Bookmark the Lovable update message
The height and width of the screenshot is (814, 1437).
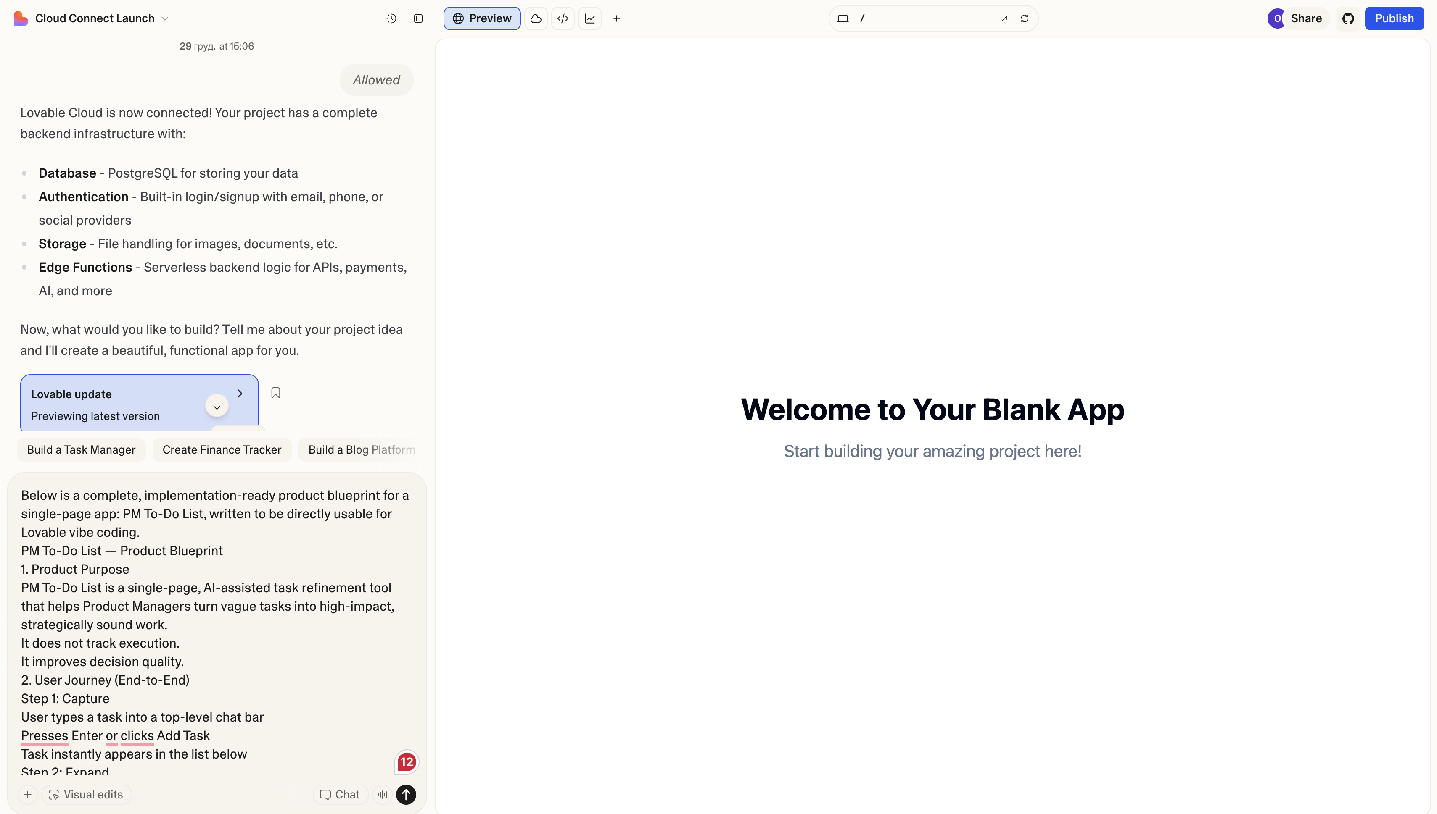tap(276, 393)
